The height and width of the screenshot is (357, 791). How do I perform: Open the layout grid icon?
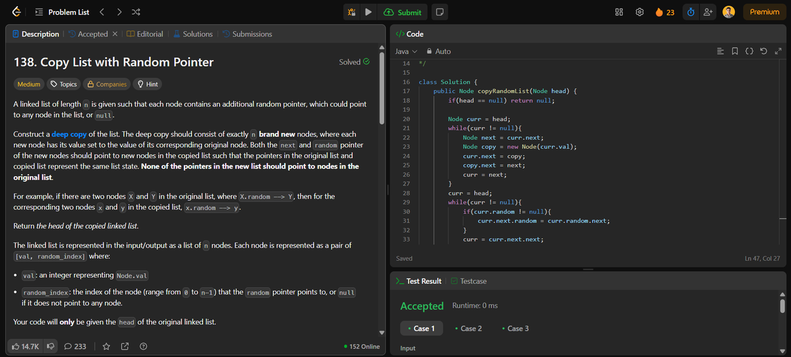coord(619,12)
